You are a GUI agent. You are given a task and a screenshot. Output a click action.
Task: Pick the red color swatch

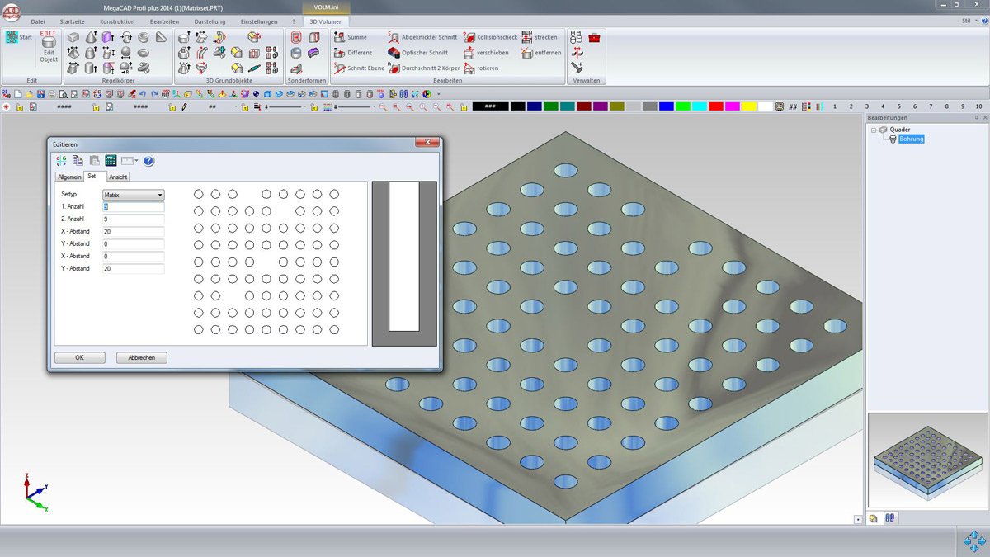(x=716, y=106)
